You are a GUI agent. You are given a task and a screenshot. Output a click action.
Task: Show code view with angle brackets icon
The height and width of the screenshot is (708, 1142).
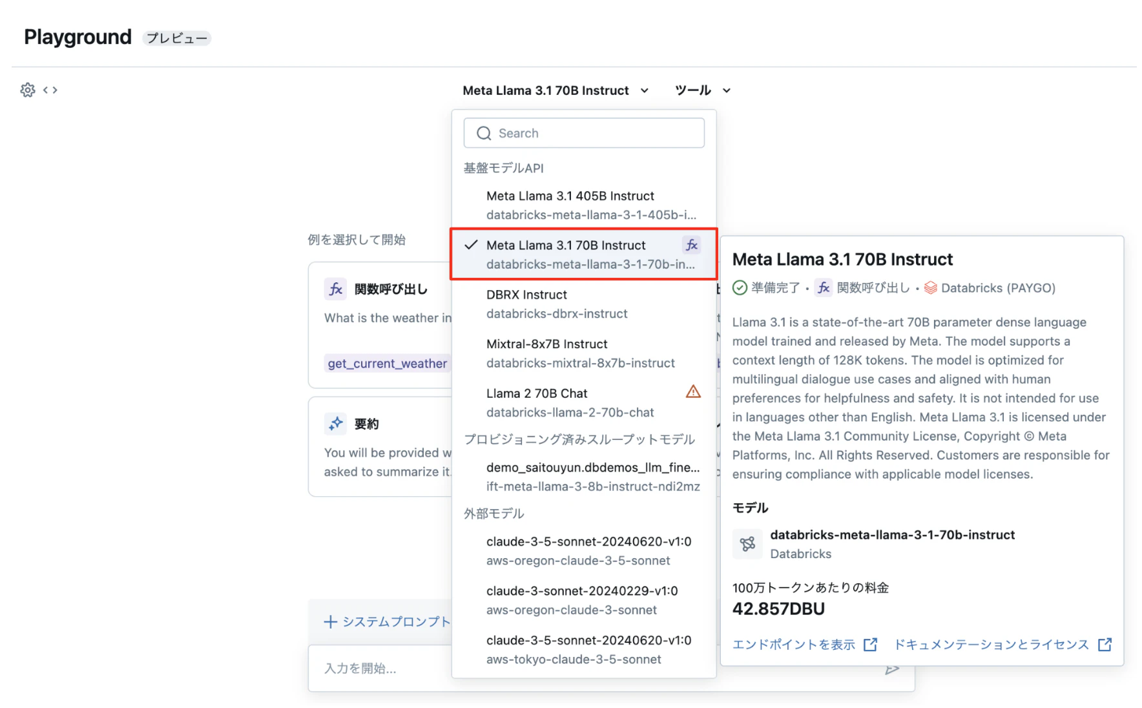tap(50, 90)
